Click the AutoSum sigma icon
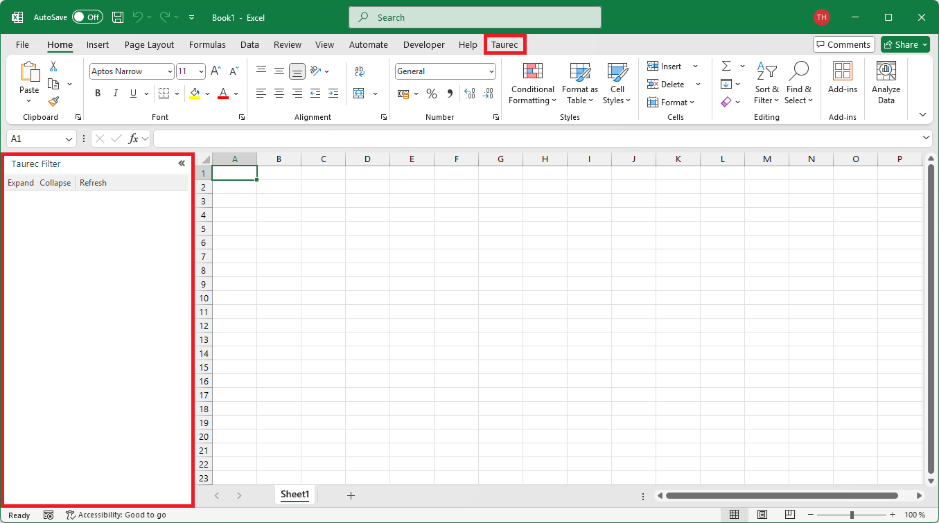 726,67
